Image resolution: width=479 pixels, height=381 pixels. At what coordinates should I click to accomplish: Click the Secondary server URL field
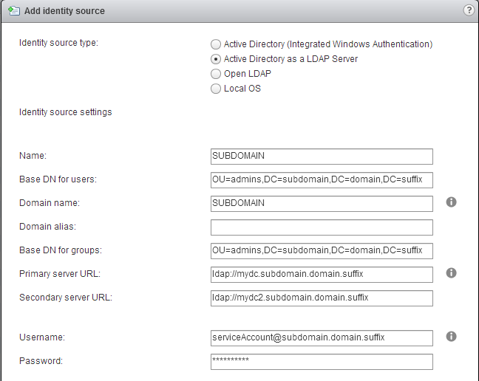click(x=322, y=298)
